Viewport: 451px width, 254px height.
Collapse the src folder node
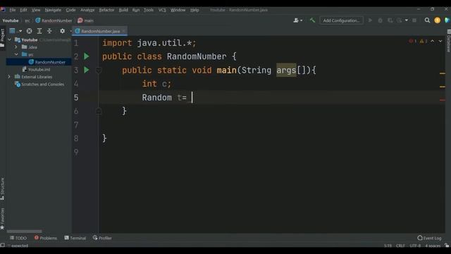pyautogui.click(x=16, y=54)
